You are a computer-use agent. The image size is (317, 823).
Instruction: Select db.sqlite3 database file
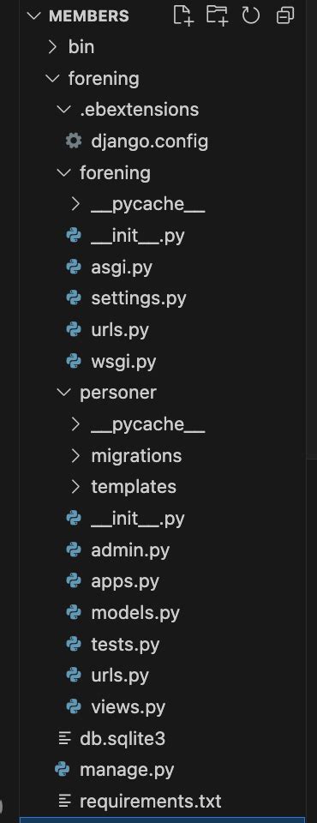123,738
